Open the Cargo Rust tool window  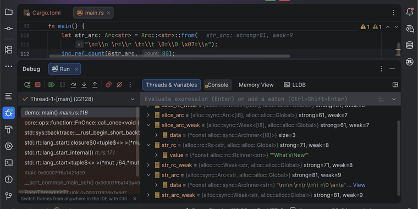[410, 62]
